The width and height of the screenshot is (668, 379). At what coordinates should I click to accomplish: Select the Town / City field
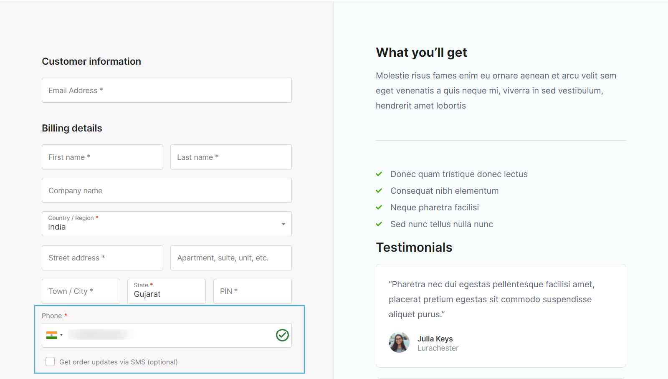coord(81,291)
